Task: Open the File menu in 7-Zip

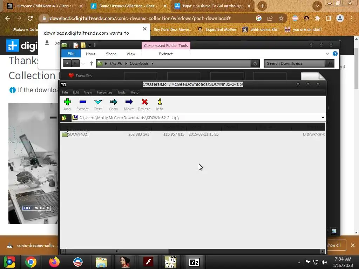Action: pos(65,92)
